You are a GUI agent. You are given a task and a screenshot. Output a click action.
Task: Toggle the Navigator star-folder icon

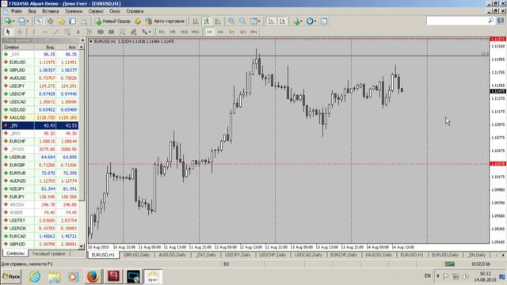62,21
